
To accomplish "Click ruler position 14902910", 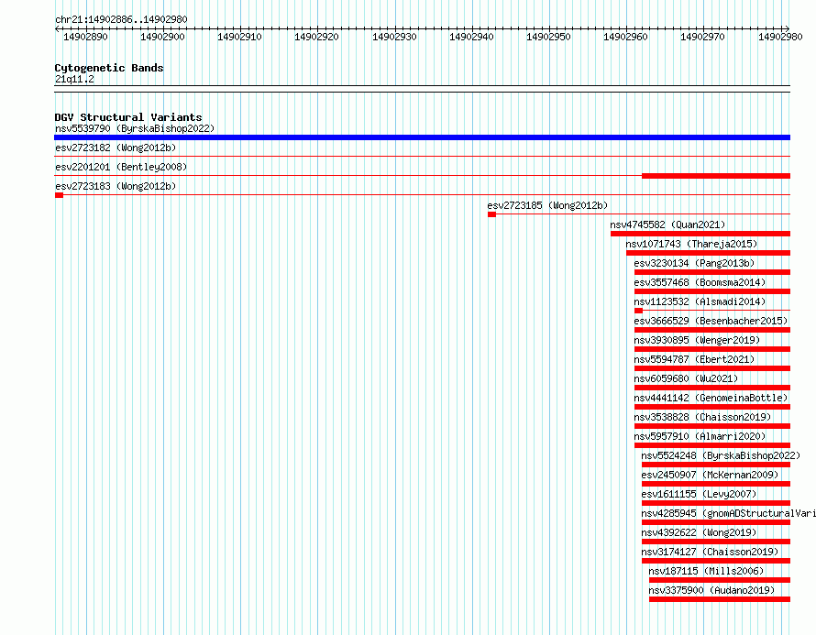I will tap(239, 37).
